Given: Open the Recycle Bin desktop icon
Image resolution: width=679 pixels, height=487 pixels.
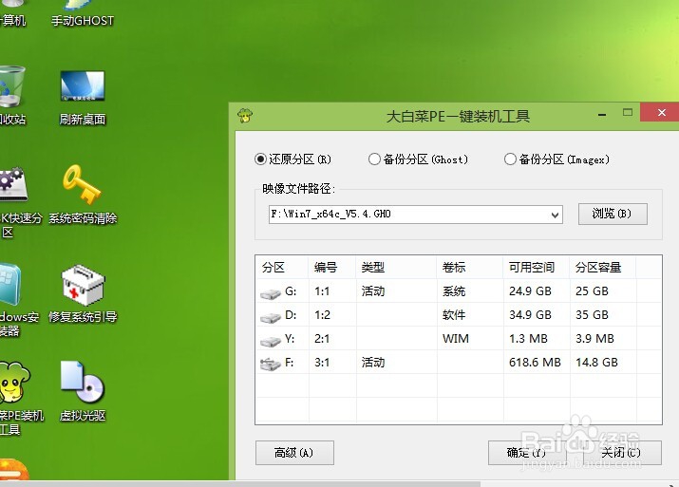Looking at the screenshot, I should (11, 95).
